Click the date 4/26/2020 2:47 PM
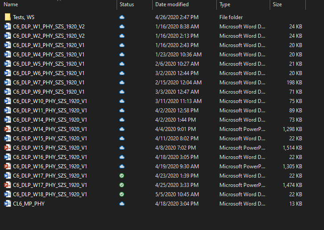Image resolution: width=324 pixels, height=230 pixels. pyautogui.click(x=177, y=17)
